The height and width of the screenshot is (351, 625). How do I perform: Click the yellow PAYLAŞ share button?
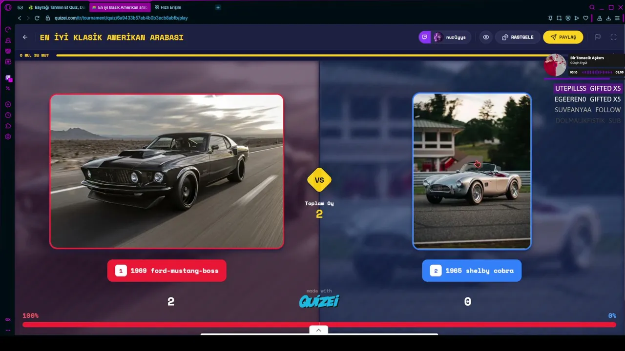point(563,37)
